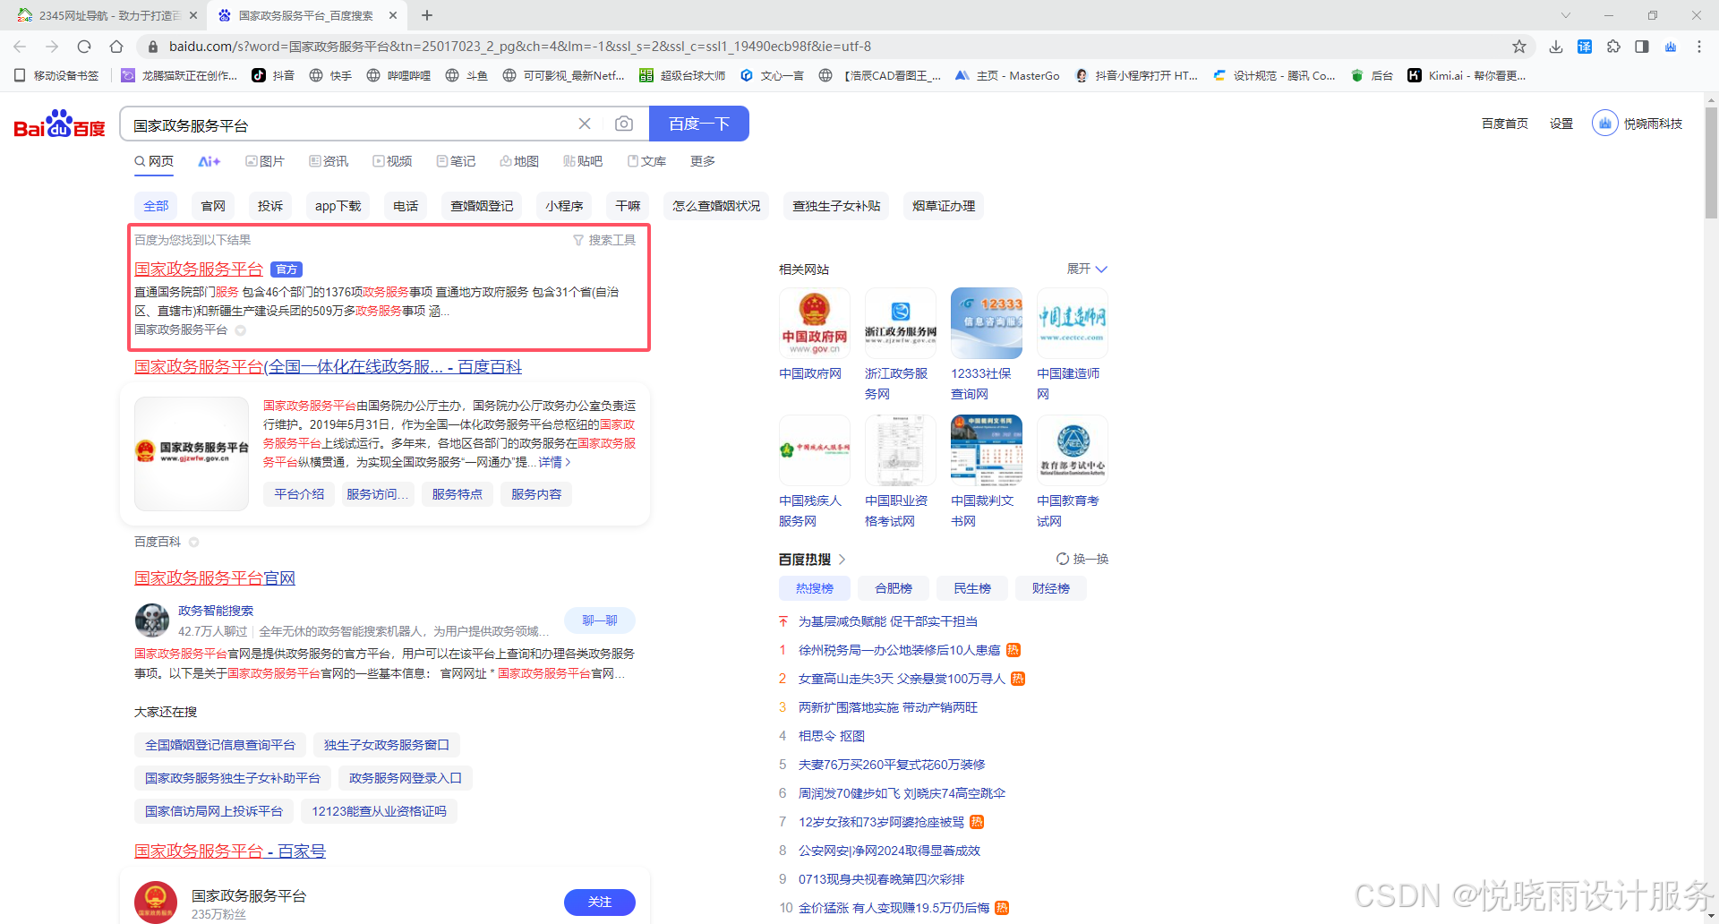
Task: Search related 全国婚姻登记信息查询平台
Action: 220,745
